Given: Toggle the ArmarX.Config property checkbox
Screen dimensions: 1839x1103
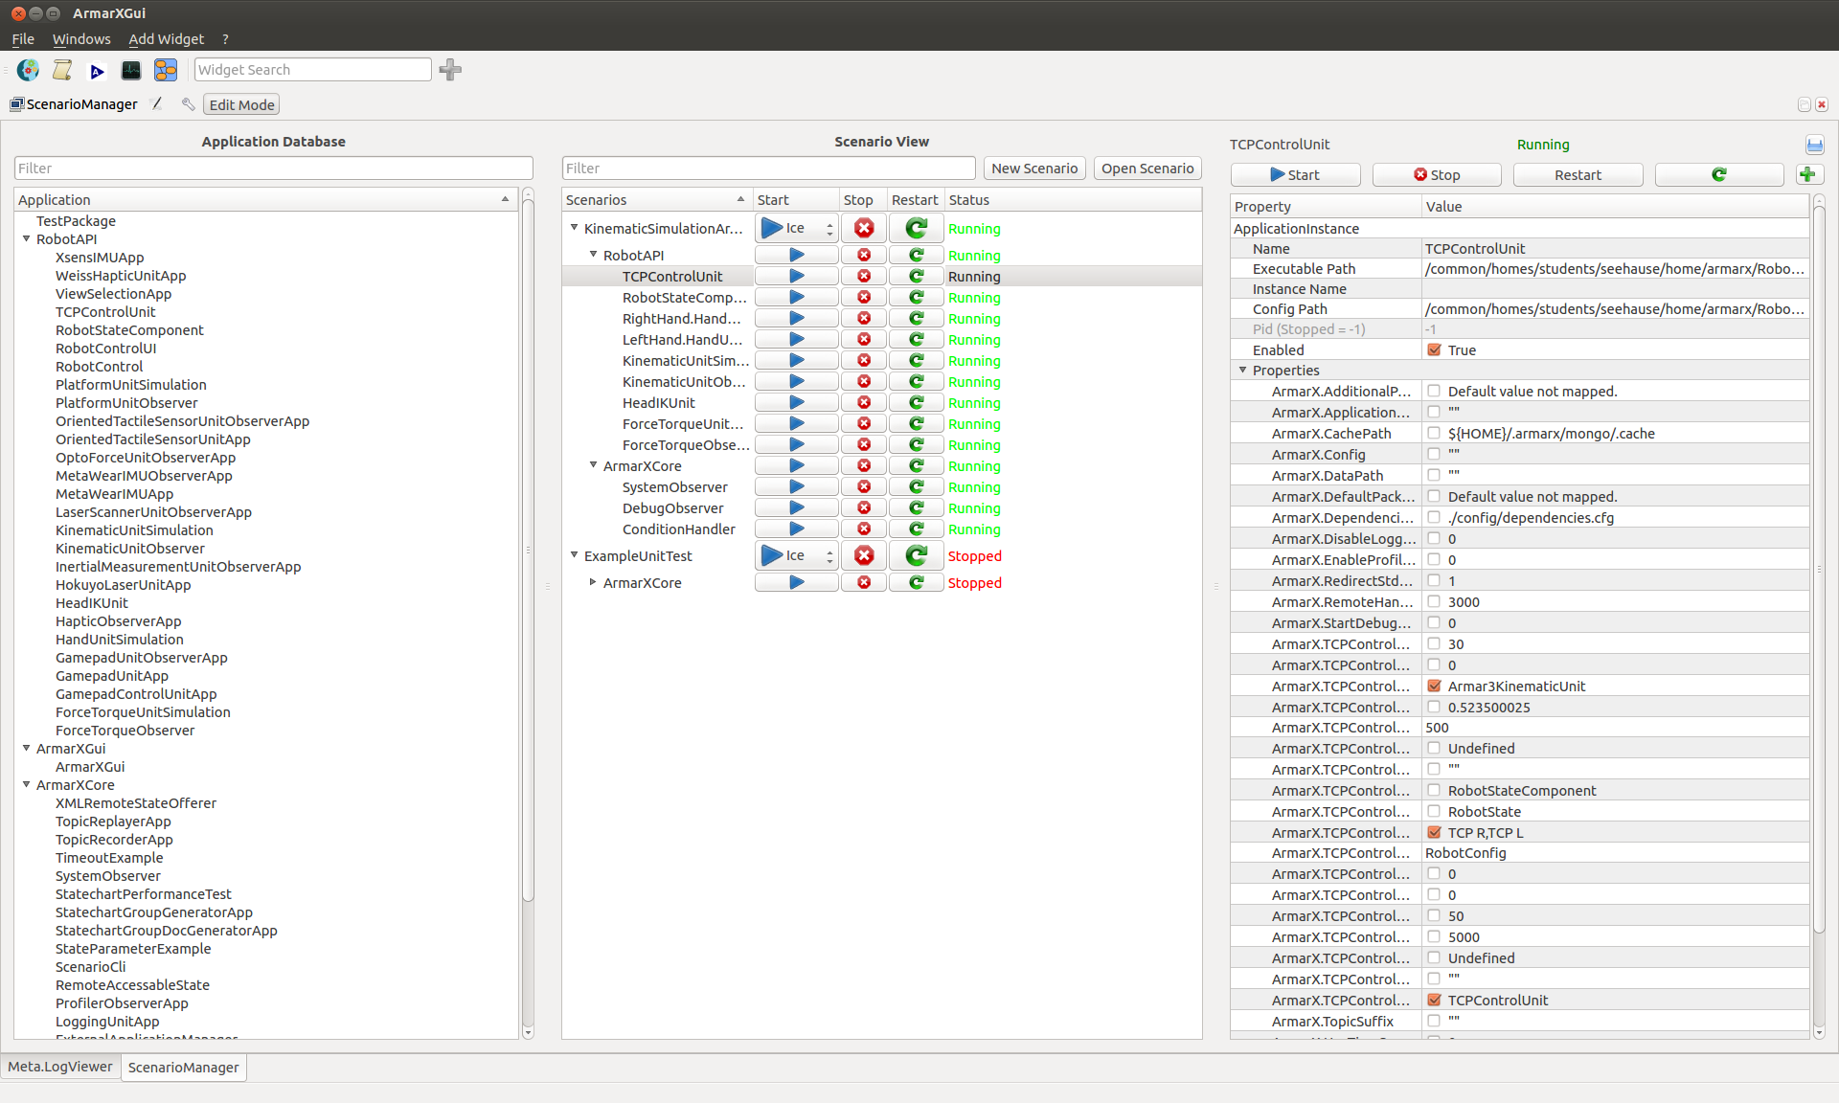Looking at the screenshot, I should point(1434,454).
